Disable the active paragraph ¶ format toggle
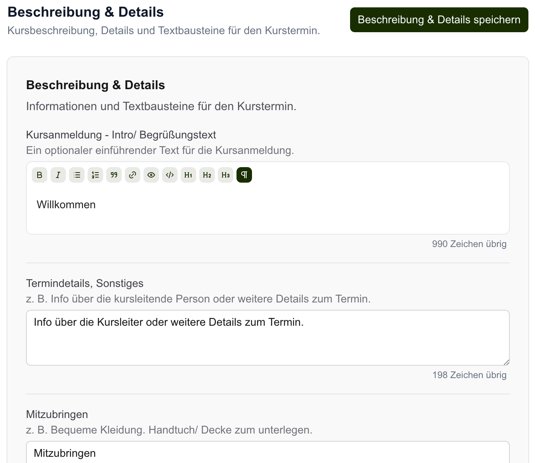 pos(244,175)
